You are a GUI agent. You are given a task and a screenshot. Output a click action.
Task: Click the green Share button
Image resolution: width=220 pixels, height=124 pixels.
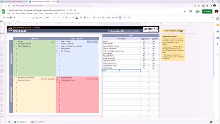click(x=207, y=11)
